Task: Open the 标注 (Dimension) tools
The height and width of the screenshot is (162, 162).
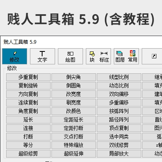Action: point(104,56)
